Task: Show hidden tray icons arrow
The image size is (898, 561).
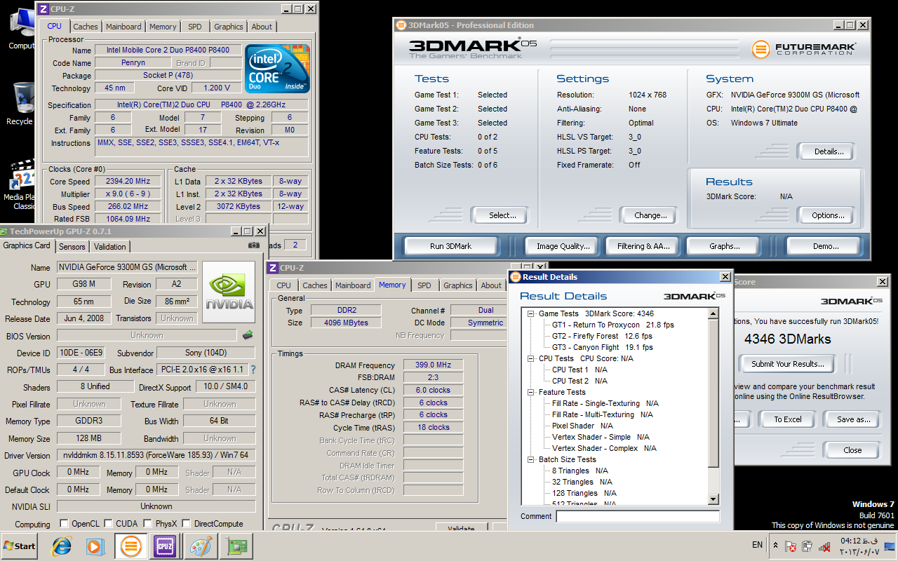Action: tap(775, 545)
